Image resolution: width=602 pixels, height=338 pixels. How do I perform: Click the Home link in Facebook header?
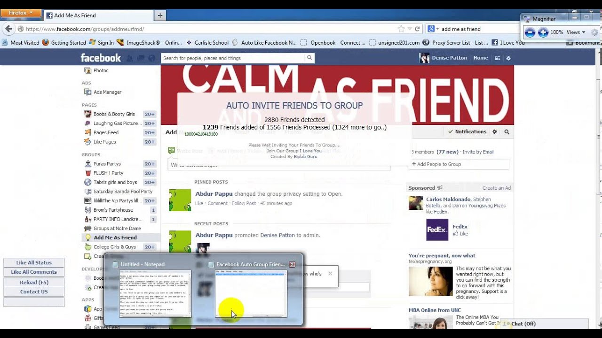481,58
